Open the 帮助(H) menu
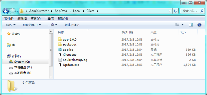Image resolution: width=207 pixels, height=95 pixels. pos(63,18)
